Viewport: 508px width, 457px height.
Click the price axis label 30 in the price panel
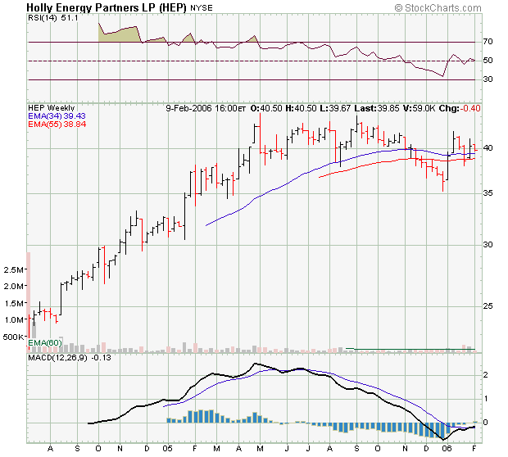(x=488, y=245)
